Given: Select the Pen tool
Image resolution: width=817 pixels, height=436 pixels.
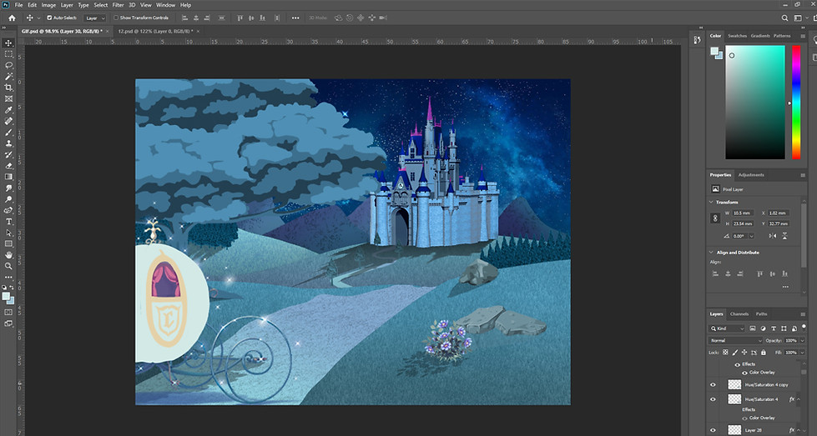Looking at the screenshot, I should [x=8, y=211].
